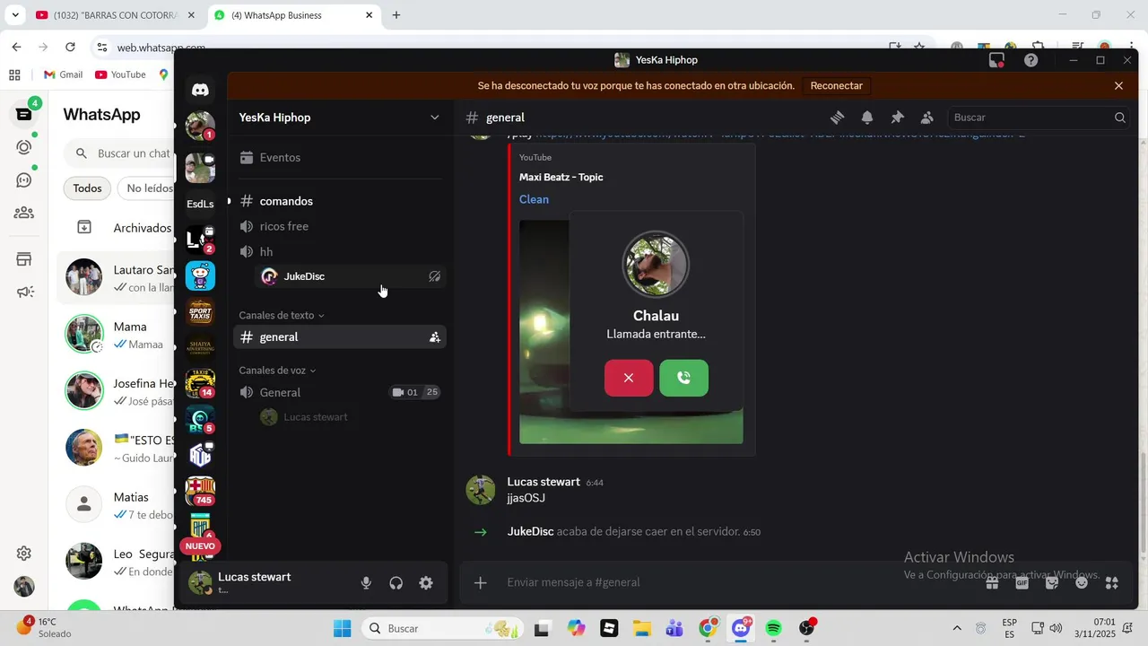Open the threads icon in channel header
The height and width of the screenshot is (646, 1148).
pyautogui.click(x=837, y=118)
